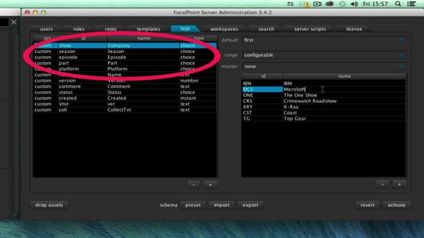Click the Name cell in tags table
This screenshot has width=424, height=238.
pyautogui.click(x=143, y=75)
